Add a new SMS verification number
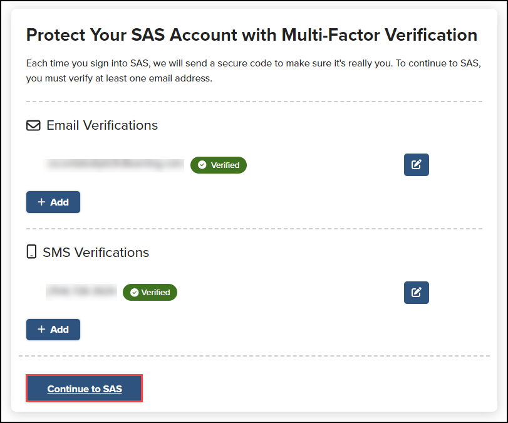The image size is (508, 423). pos(53,329)
